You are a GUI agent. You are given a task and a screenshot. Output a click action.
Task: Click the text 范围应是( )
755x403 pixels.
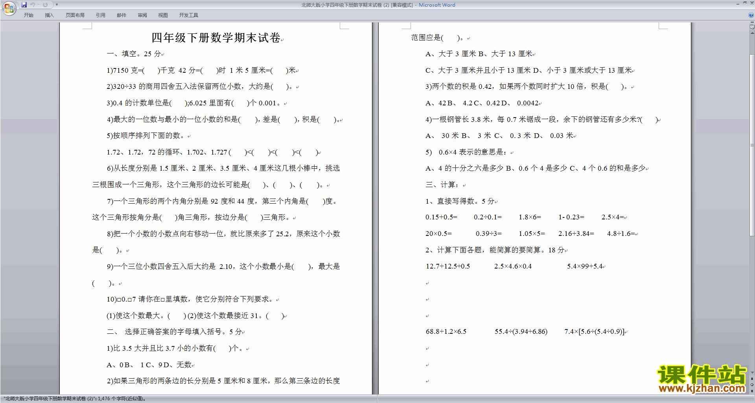[x=437, y=38]
